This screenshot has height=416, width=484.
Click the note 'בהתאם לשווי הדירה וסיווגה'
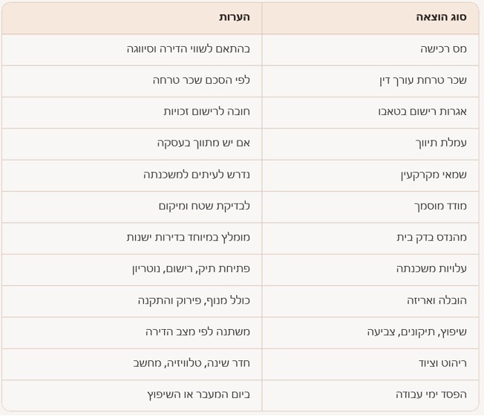point(189,49)
